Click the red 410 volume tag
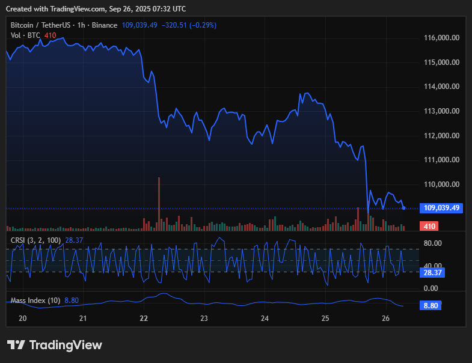Screen dimensions: 472x363 [x=429, y=227]
